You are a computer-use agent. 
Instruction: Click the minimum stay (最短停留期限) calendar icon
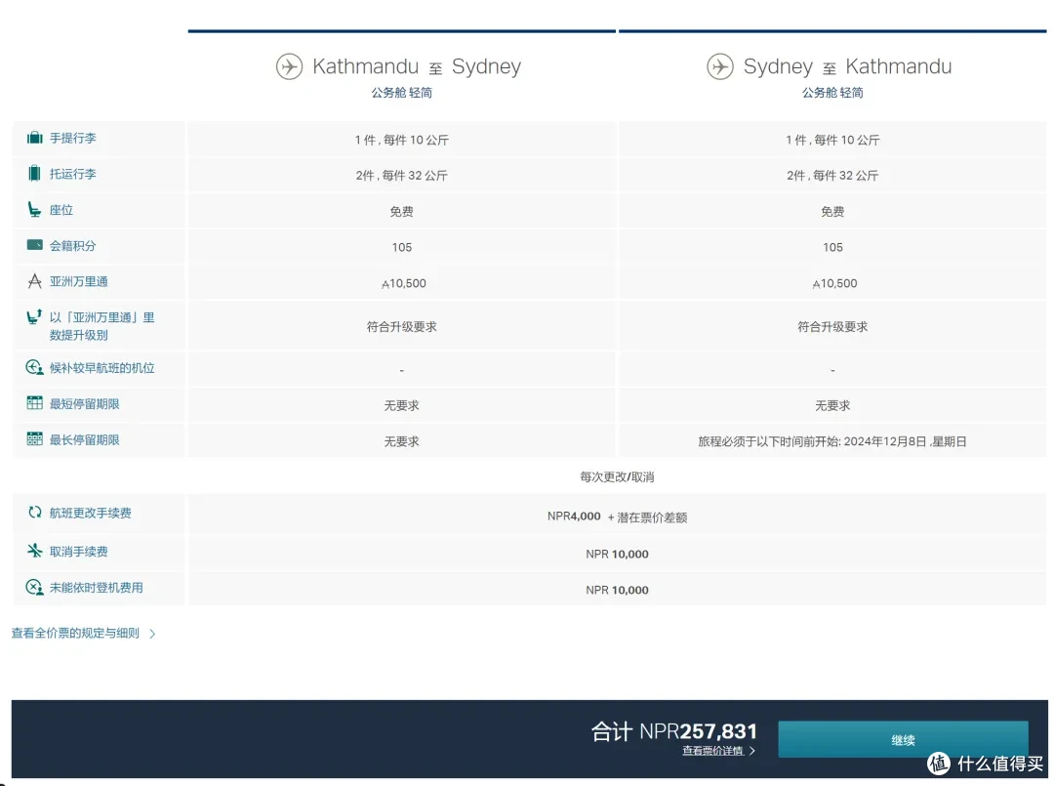35,403
